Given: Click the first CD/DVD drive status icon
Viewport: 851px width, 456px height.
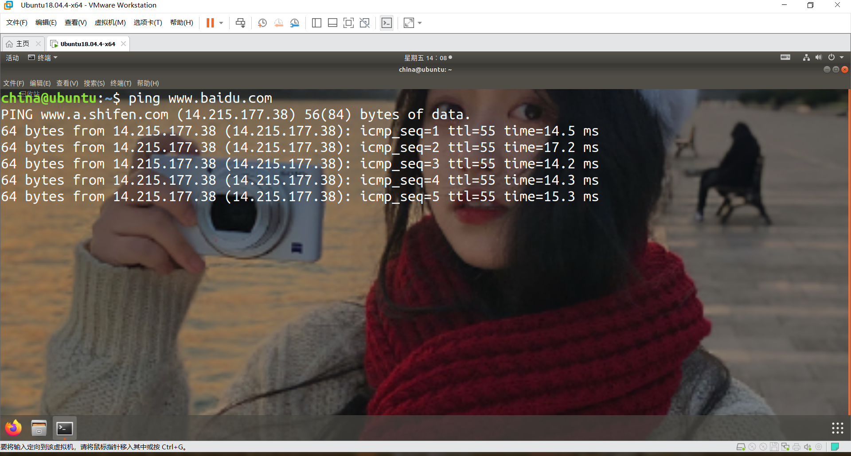Looking at the screenshot, I should pos(752,447).
